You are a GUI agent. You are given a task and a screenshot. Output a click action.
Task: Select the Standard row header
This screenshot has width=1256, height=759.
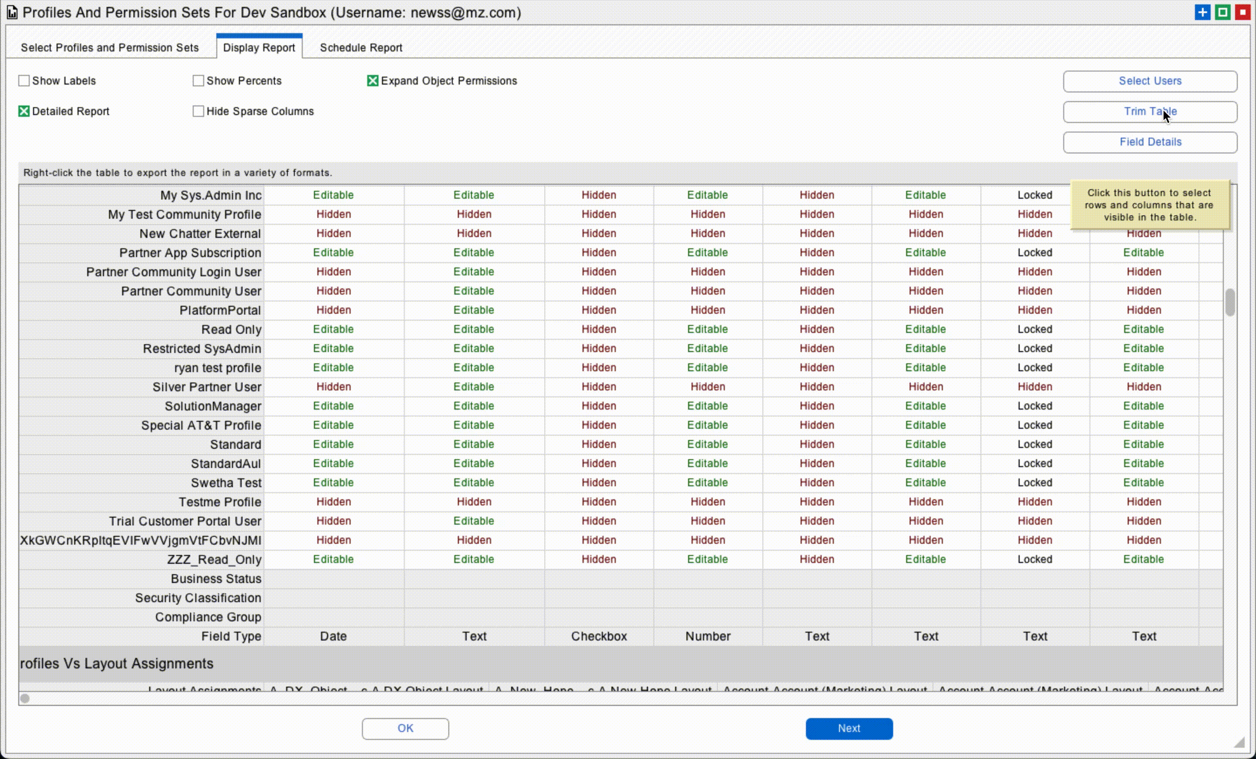141,444
